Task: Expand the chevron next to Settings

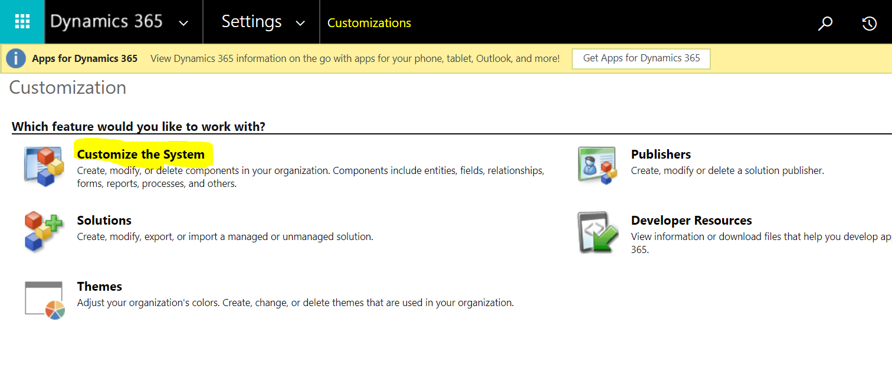Action: pyautogui.click(x=300, y=23)
